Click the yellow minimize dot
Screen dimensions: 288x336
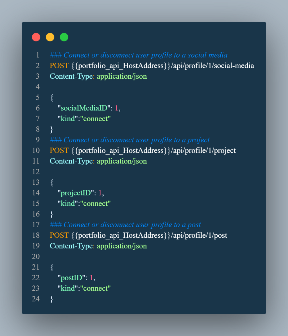click(x=50, y=37)
